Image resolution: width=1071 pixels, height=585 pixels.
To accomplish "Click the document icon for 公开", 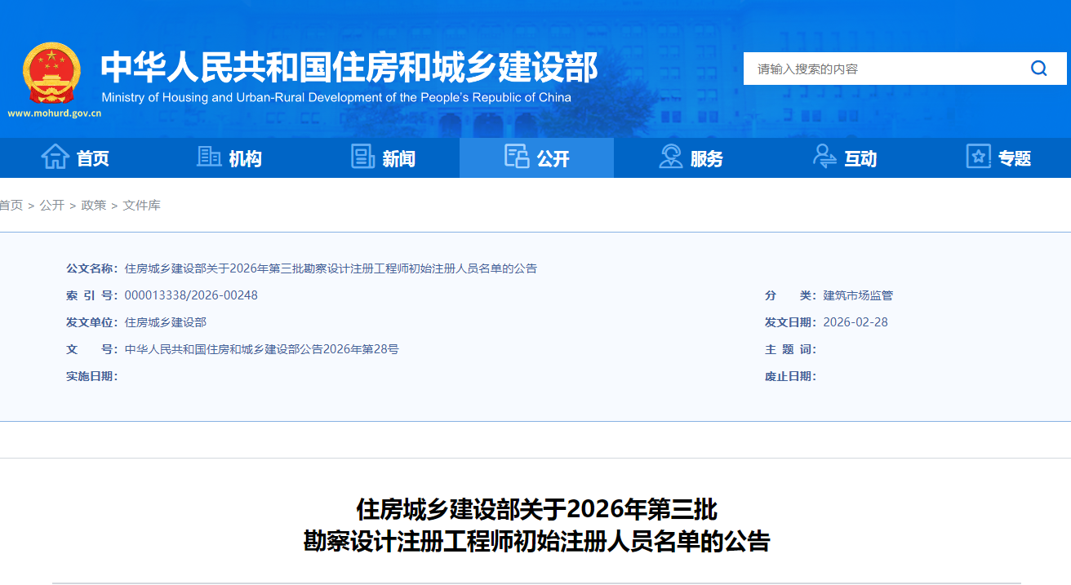I will (517, 157).
